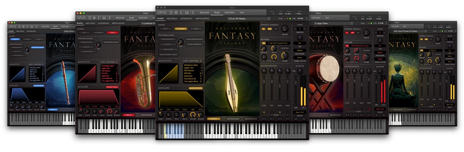Click envelope Sustain knob in Strings window

(x=193, y=114)
